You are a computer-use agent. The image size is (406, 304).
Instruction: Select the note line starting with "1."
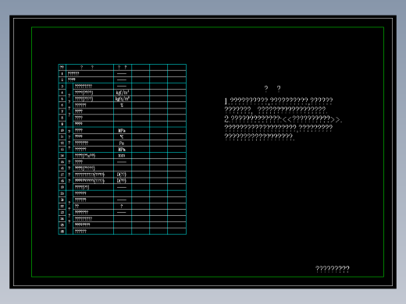coord(279,101)
